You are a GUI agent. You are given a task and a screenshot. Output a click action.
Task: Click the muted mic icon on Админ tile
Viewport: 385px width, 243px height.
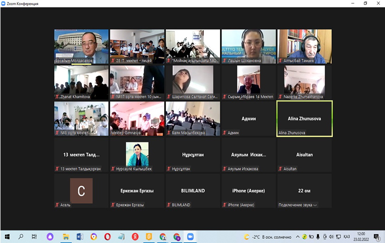(225, 133)
